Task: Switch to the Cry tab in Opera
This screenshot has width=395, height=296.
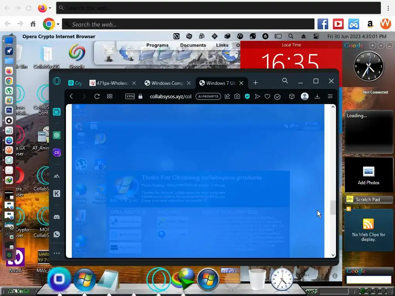Action: click(x=75, y=83)
